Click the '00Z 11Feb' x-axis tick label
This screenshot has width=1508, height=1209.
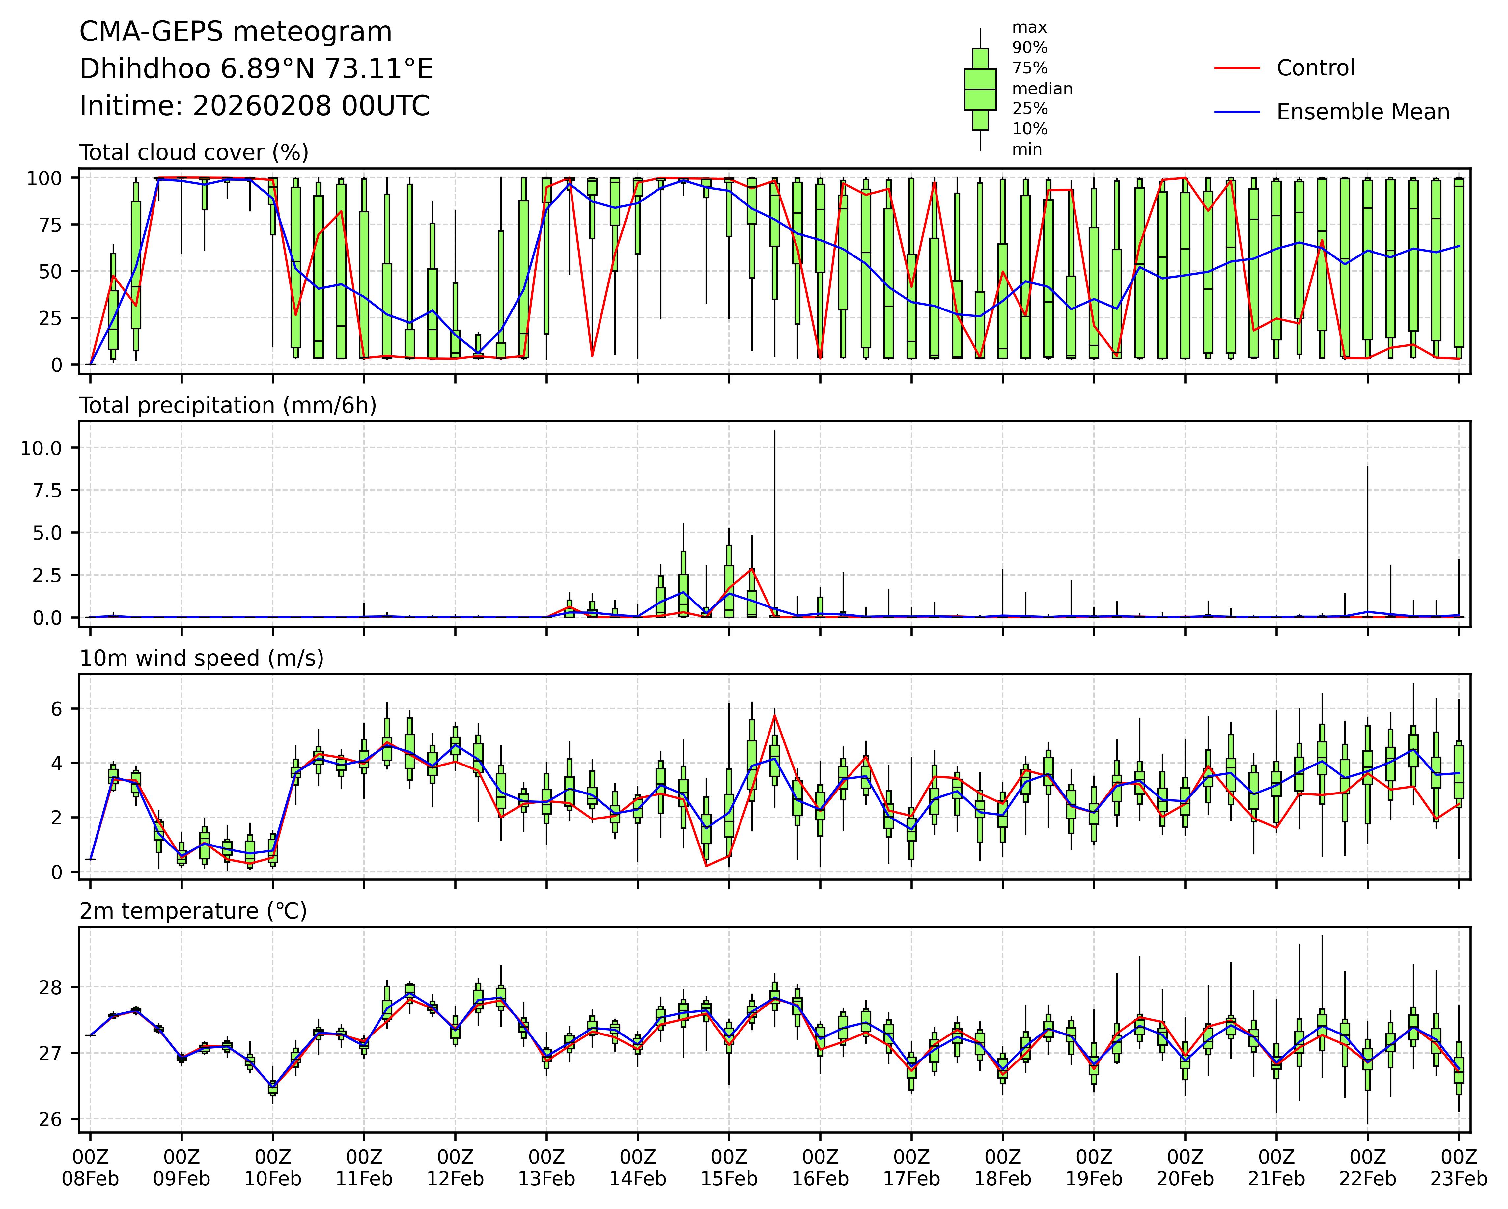pos(364,1168)
